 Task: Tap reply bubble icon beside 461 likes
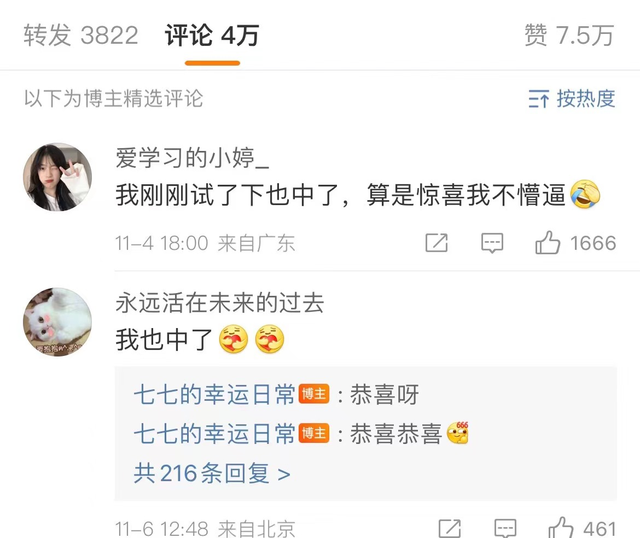[x=505, y=529]
